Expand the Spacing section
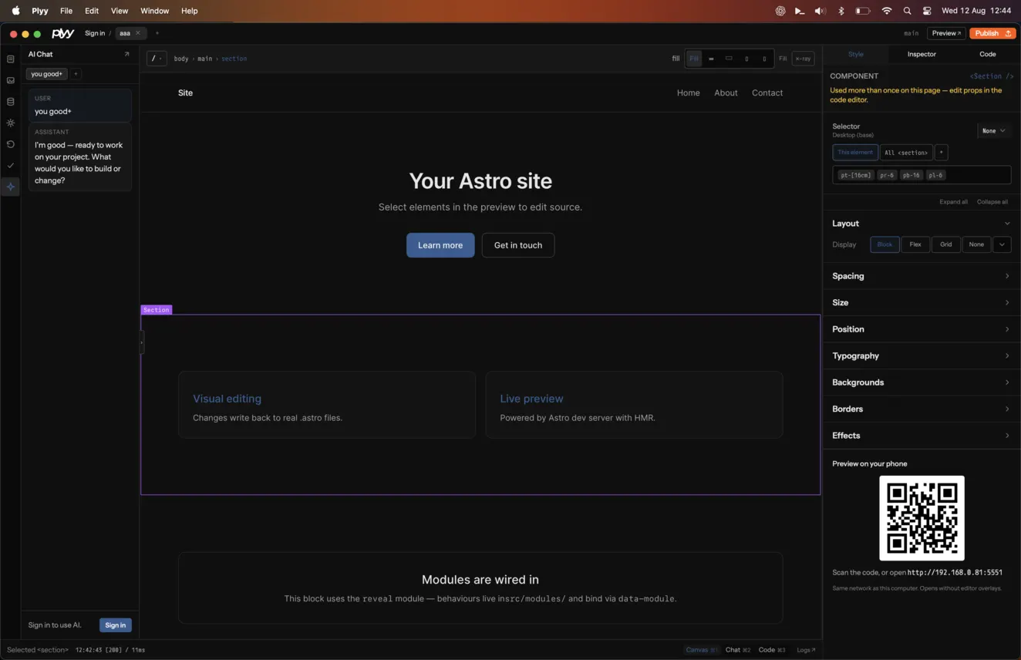This screenshot has width=1021, height=660. click(921, 276)
